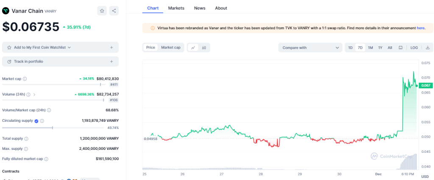434x180 pixels.
Task: Click the $82,734,257 volume value
Action: [x=108, y=94]
